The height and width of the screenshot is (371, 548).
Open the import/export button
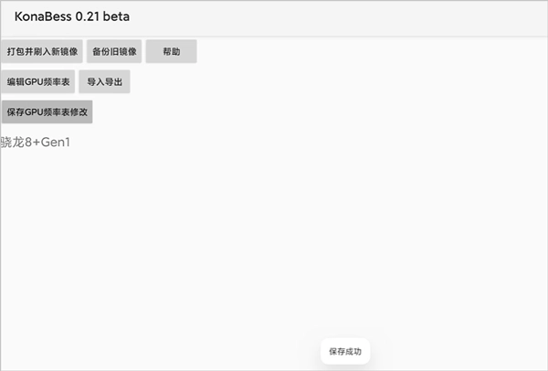point(104,82)
